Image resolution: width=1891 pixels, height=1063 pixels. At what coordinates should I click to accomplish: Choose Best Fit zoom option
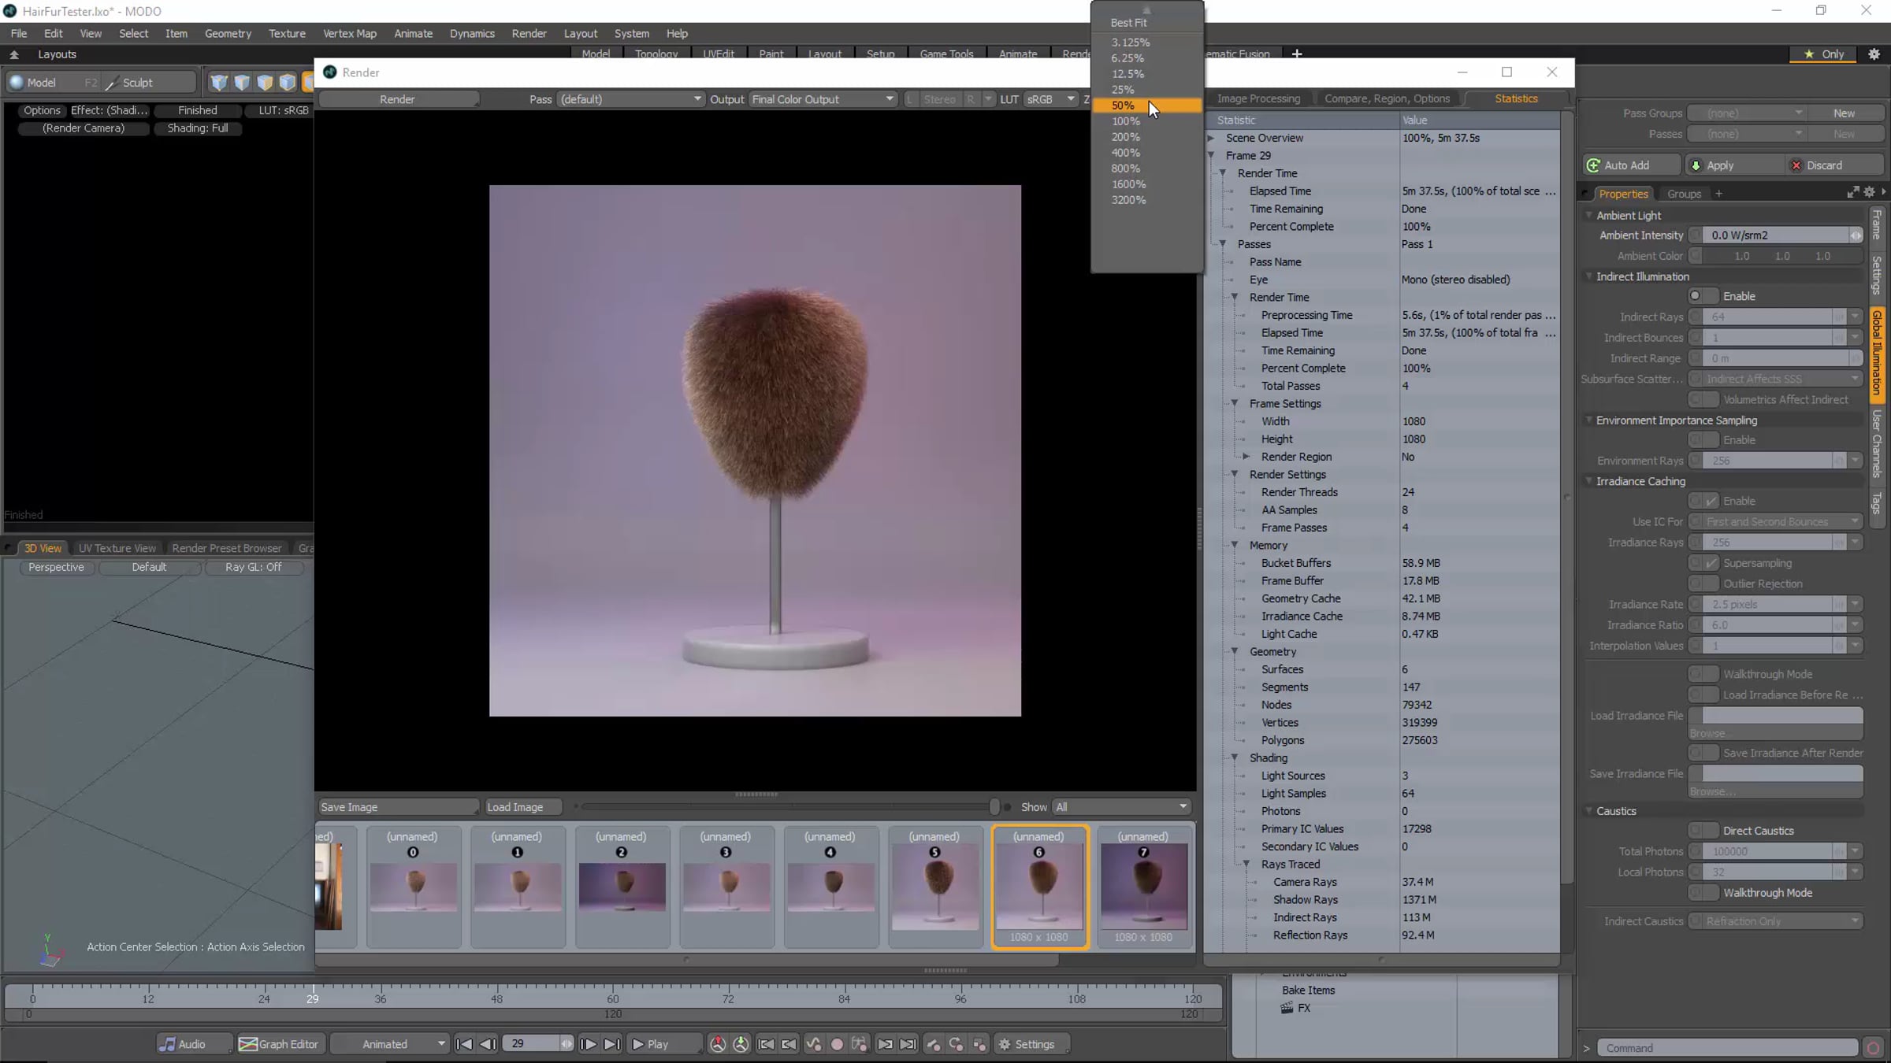[1147, 23]
